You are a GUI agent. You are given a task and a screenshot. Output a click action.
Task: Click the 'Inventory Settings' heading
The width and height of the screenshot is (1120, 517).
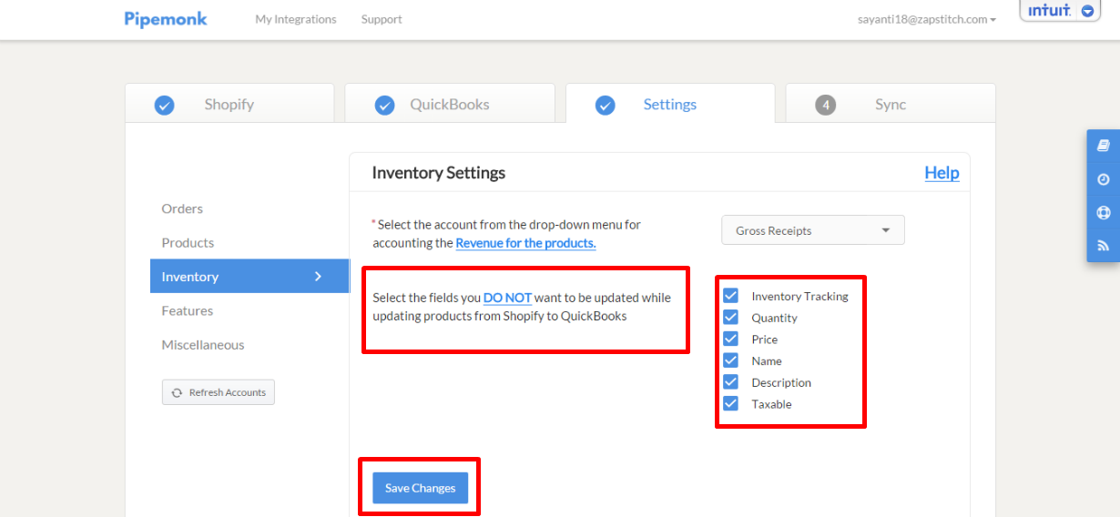click(439, 172)
